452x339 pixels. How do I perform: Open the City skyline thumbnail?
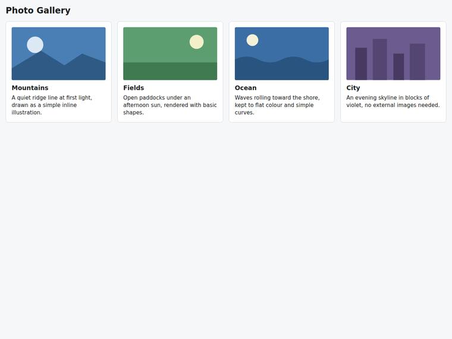coord(393,54)
